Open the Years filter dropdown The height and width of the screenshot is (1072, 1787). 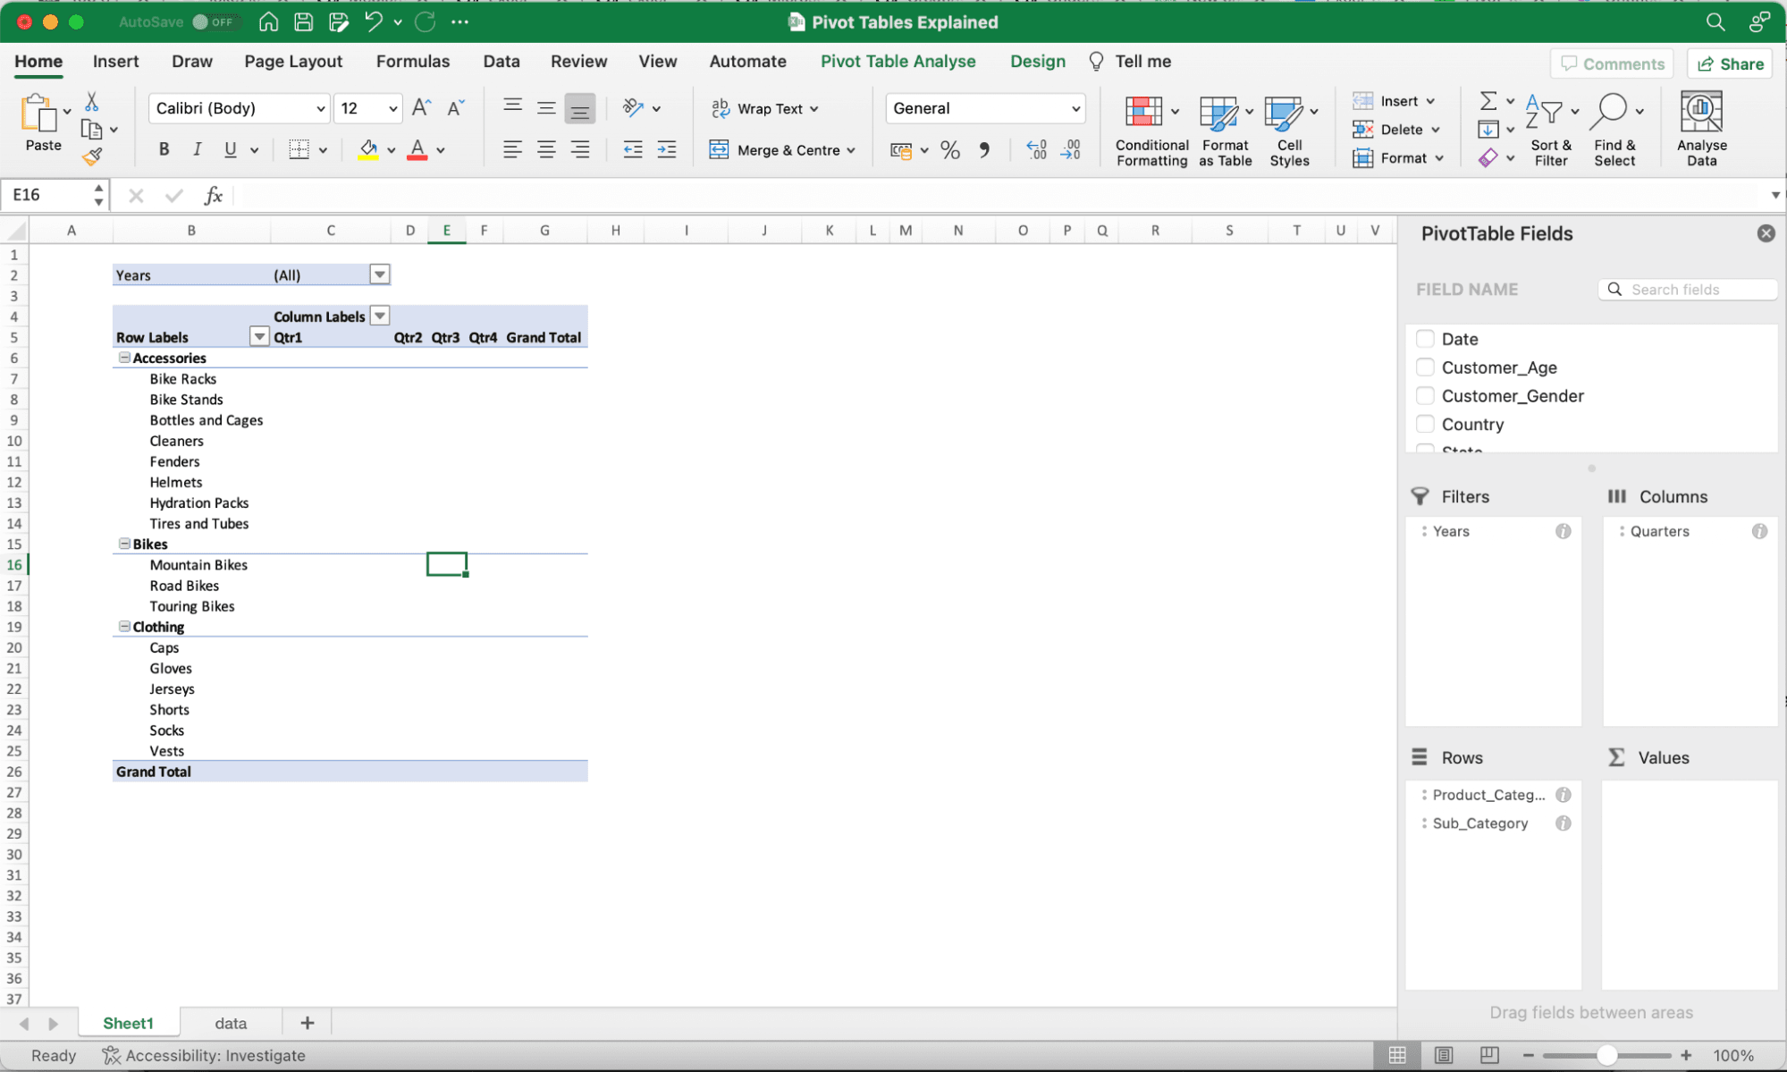click(x=380, y=274)
